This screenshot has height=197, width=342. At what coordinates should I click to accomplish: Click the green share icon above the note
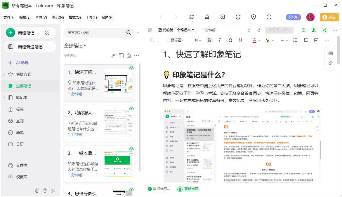click(x=324, y=30)
